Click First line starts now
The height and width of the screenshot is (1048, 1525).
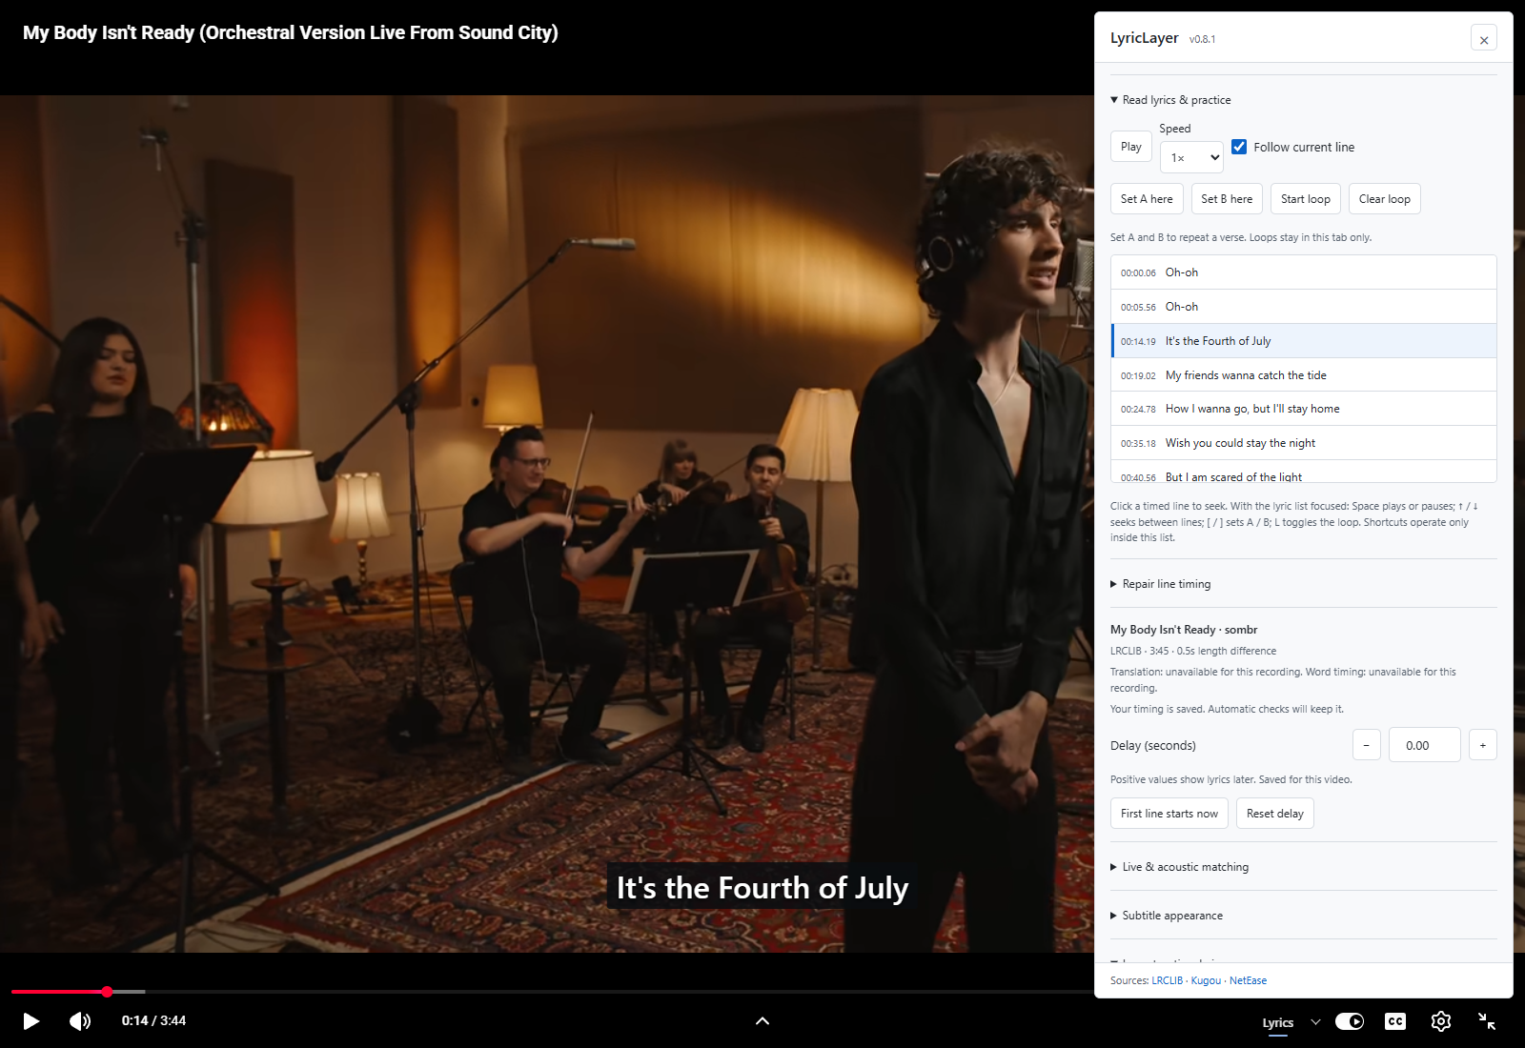pyautogui.click(x=1169, y=814)
